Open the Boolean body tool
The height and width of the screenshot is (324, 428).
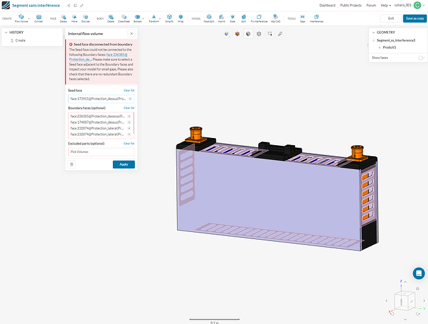pos(137,18)
